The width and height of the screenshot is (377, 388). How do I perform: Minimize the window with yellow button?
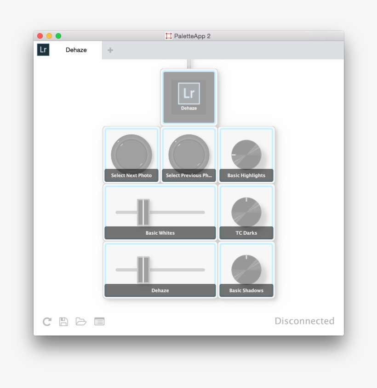pyautogui.click(x=49, y=36)
